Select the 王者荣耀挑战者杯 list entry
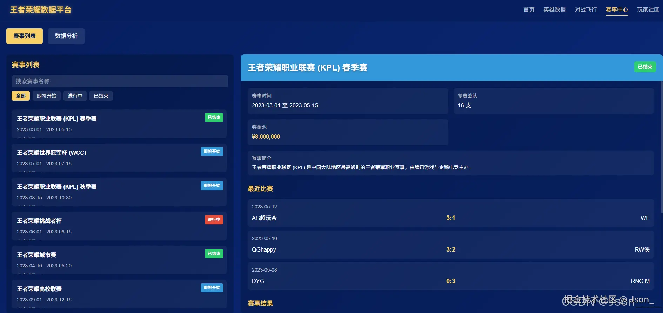This screenshot has width=663, height=313. click(x=119, y=226)
